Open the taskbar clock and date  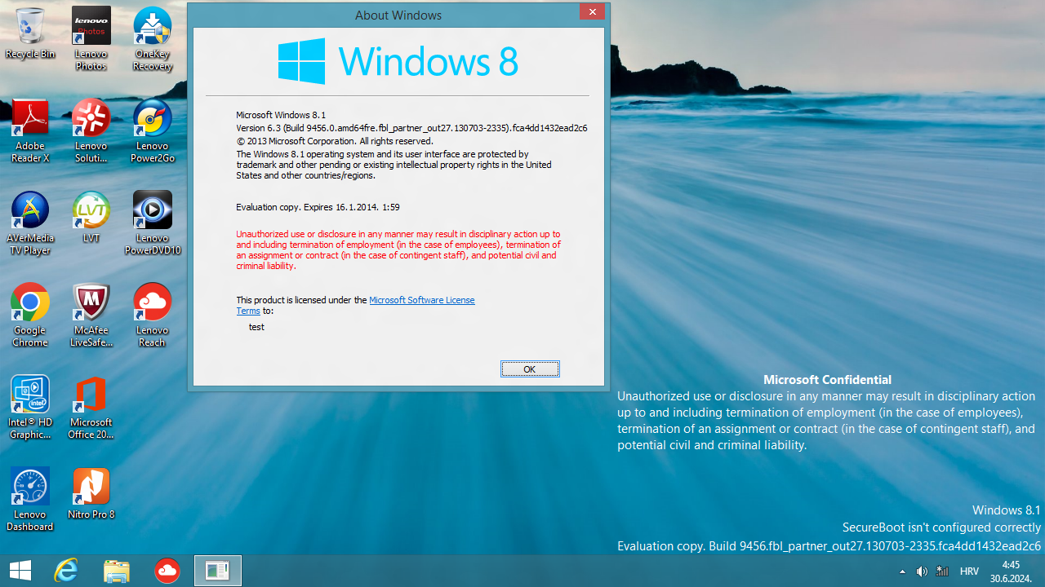(x=1011, y=571)
